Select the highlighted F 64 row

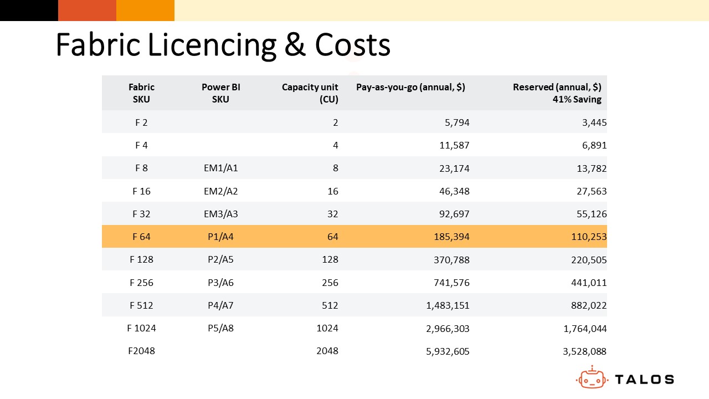click(354, 236)
